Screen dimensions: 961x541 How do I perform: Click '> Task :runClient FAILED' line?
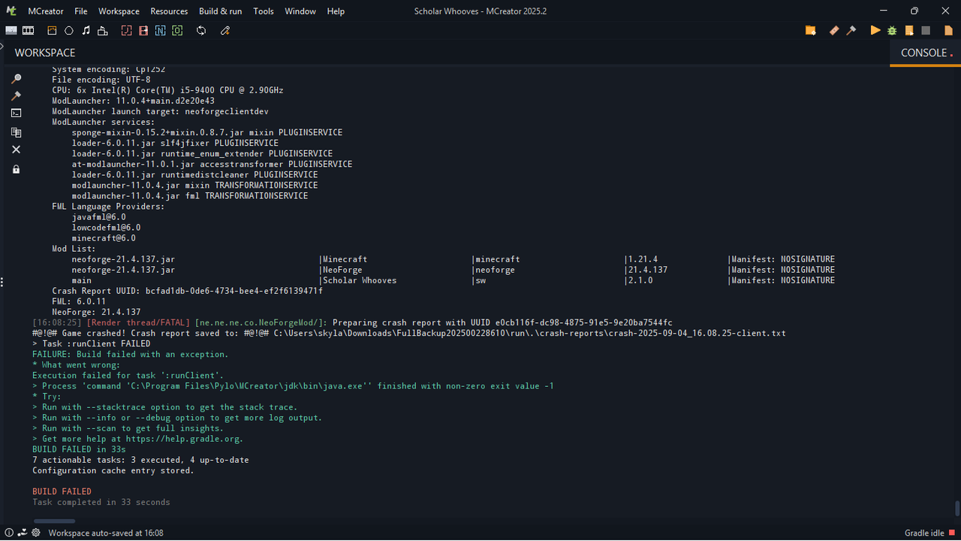click(92, 343)
